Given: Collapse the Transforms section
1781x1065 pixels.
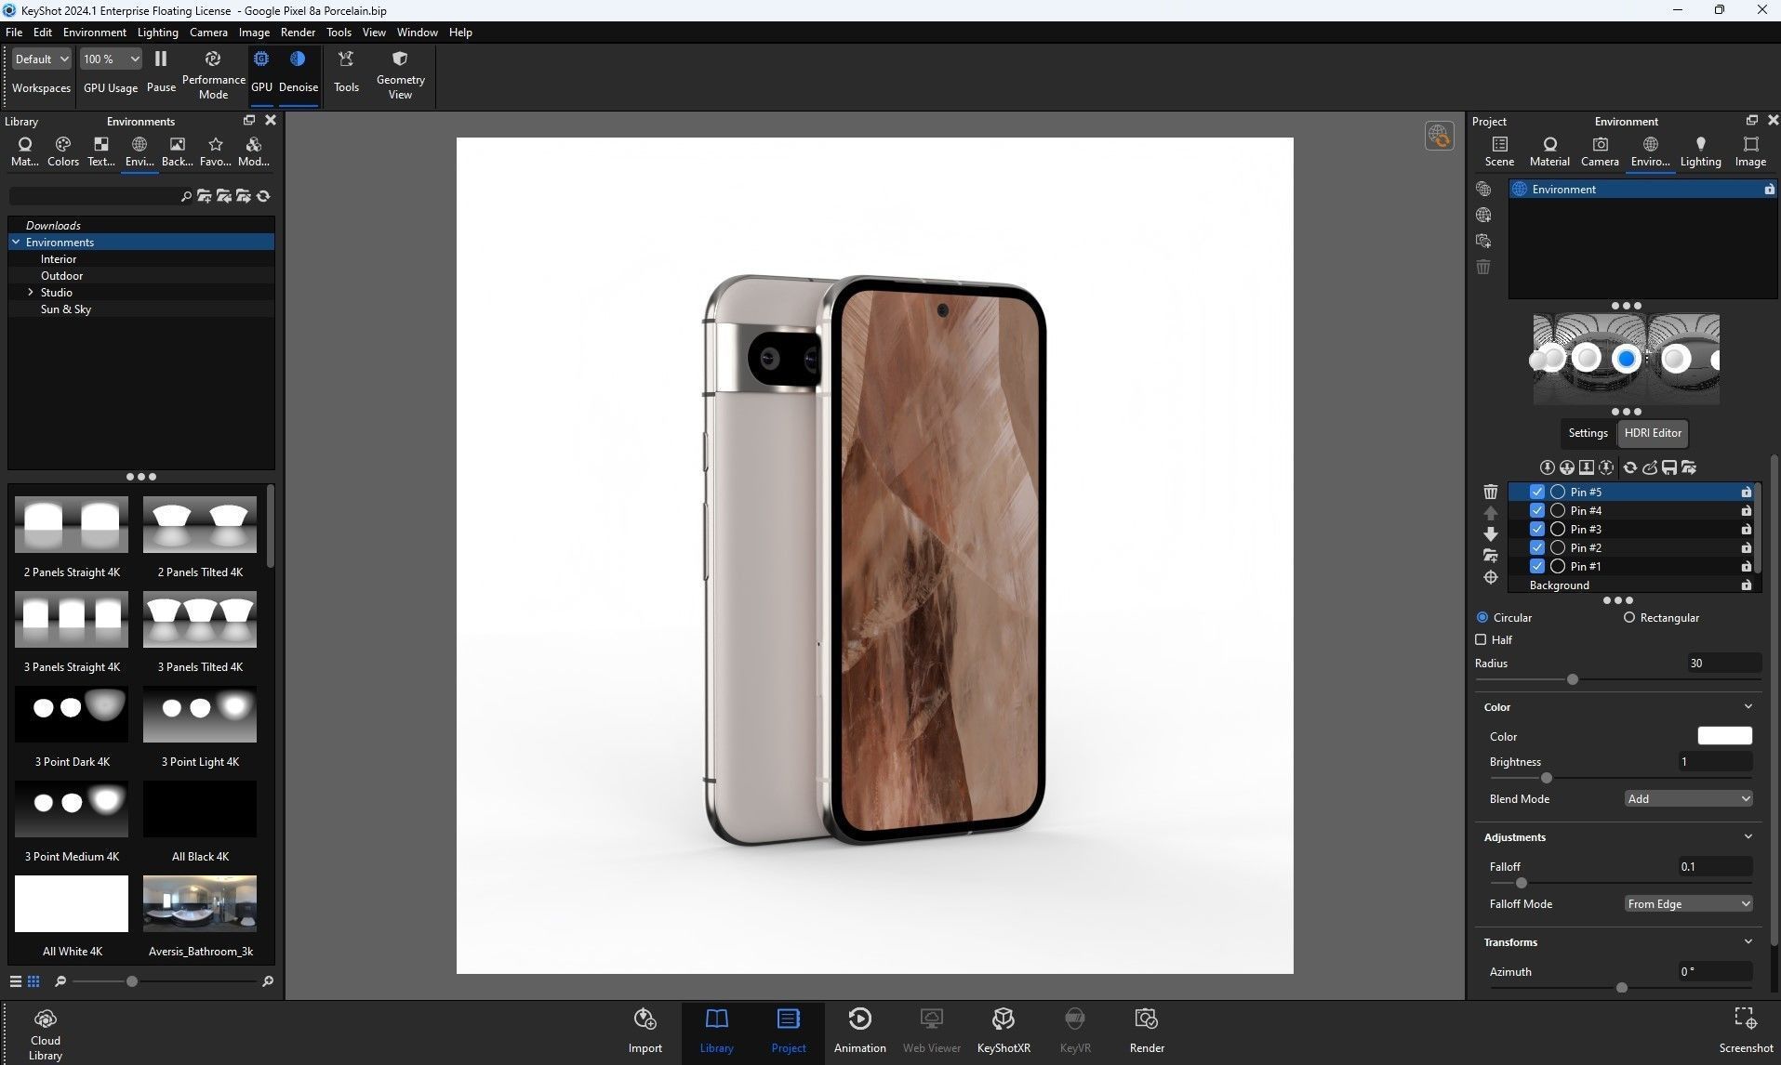Looking at the screenshot, I should coord(1748,942).
